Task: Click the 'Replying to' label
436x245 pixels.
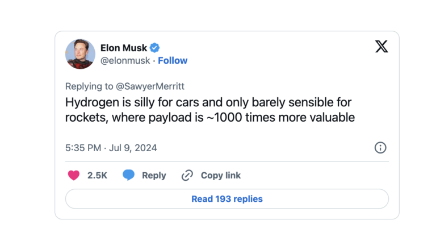Action: click(x=90, y=86)
